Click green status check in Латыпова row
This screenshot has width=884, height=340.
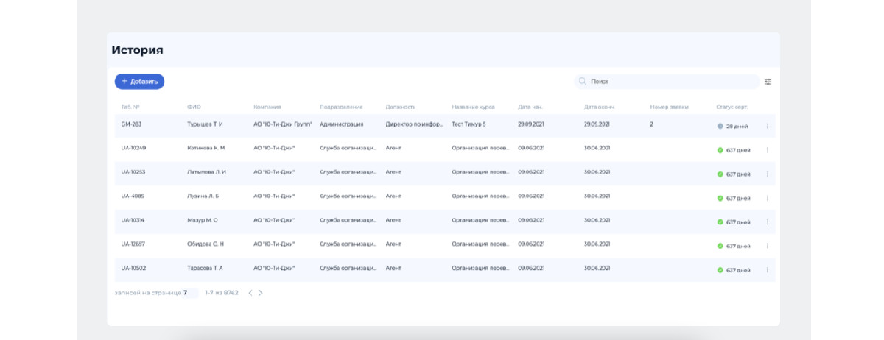(x=720, y=174)
